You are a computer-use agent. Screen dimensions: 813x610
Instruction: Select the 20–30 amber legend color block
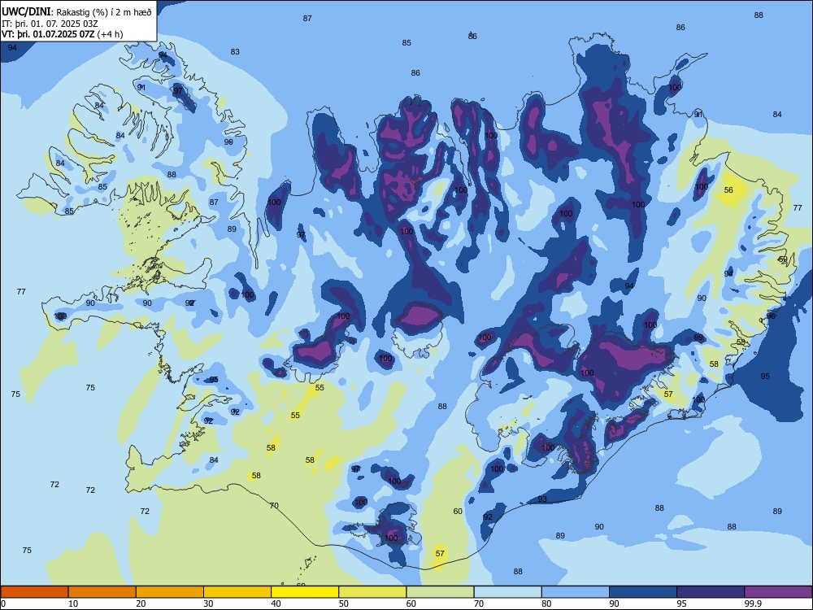[x=170, y=592]
